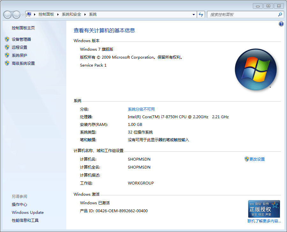
Task: Click WORKGROUP workgroup value
Action: coord(141,183)
